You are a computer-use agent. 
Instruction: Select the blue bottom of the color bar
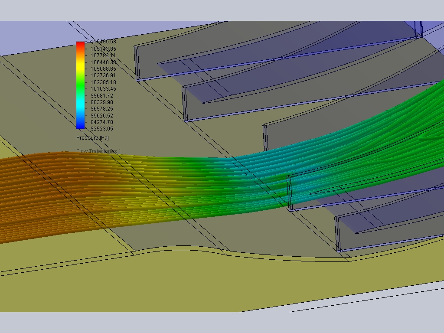tap(80, 126)
